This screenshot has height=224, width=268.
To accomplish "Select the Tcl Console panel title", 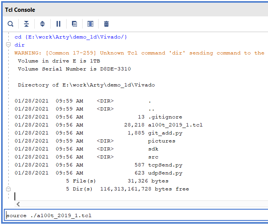I will 20,10.
